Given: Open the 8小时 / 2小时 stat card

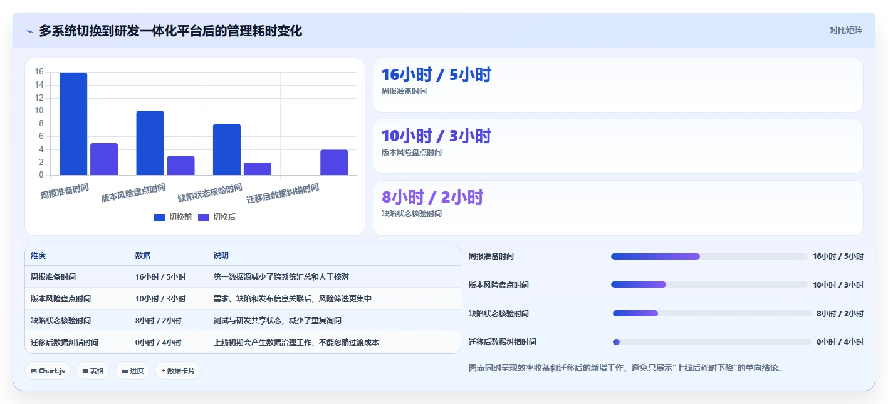Looking at the screenshot, I should 618,208.
